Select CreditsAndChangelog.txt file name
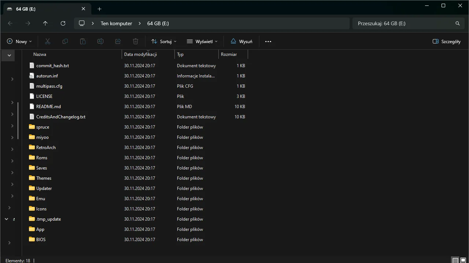469x263 pixels. (61, 117)
